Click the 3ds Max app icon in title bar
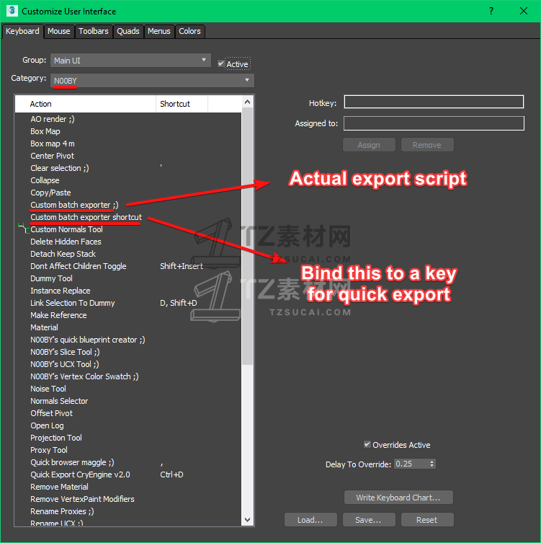541x543 pixels. (11, 11)
